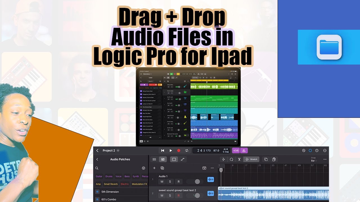
Task: Filter patches by Bass tag
Action: tap(127, 176)
